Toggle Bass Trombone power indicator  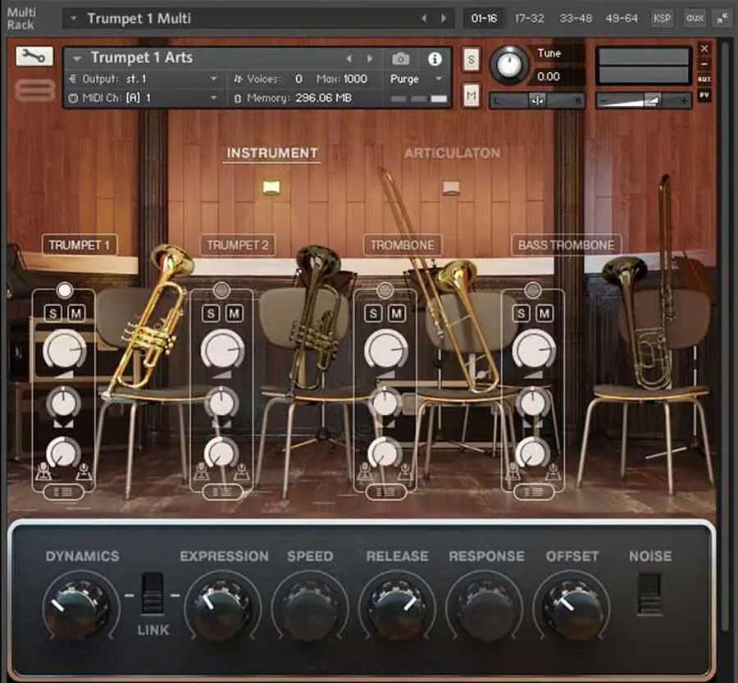[533, 290]
